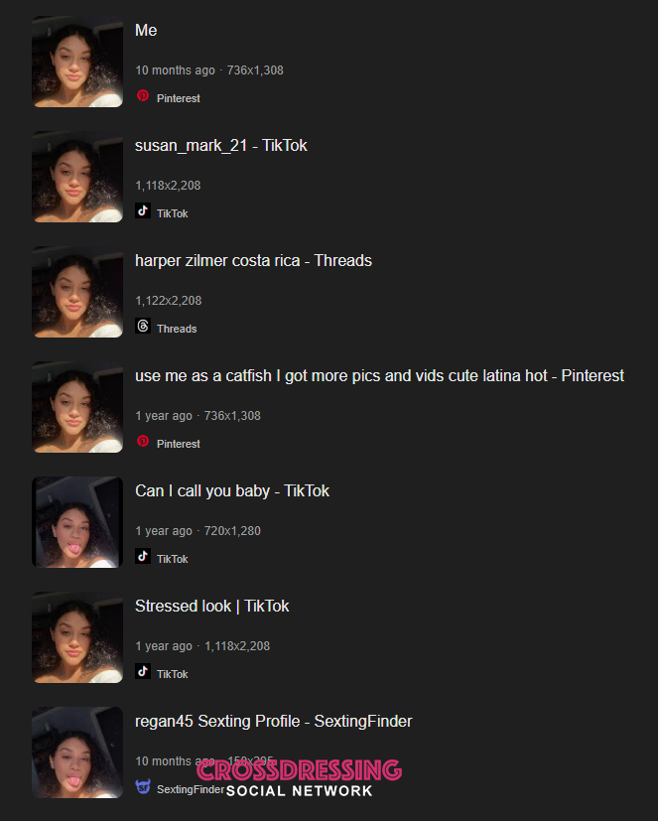Click the TikTok icon under 'Stressed look'
This screenshot has height=821, width=658.
(x=143, y=671)
